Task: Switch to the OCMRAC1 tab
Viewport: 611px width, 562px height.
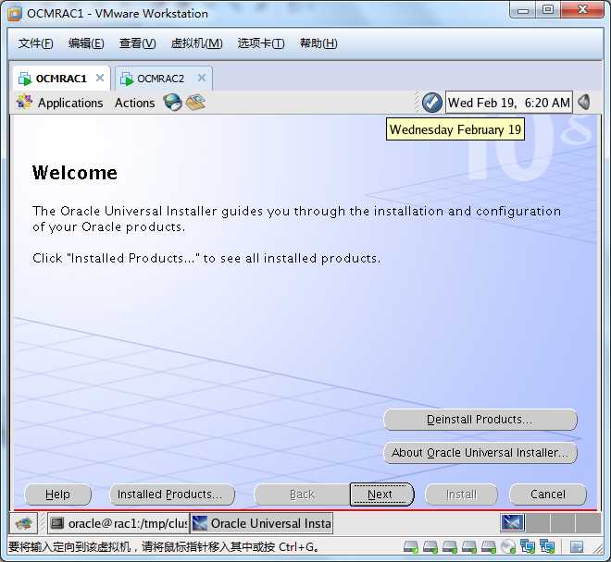Action: (x=61, y=79)
